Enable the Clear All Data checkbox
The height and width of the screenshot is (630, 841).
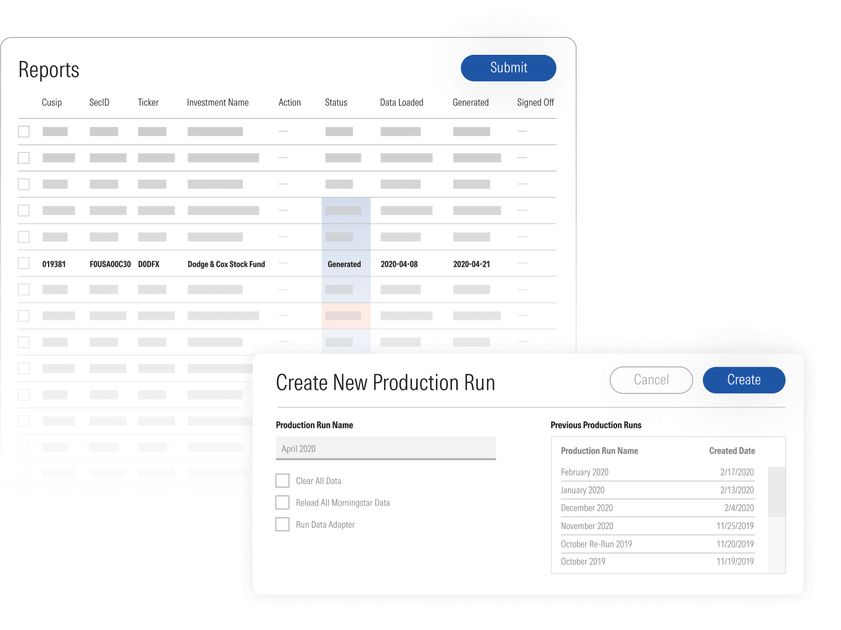coord(282,480)
